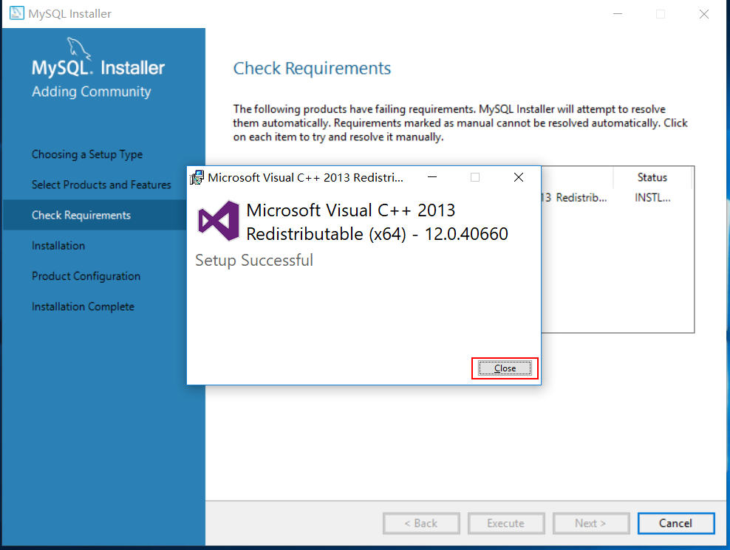
Task: Click the maximize box of Visual C++ dialog
Action: point(475,177)
